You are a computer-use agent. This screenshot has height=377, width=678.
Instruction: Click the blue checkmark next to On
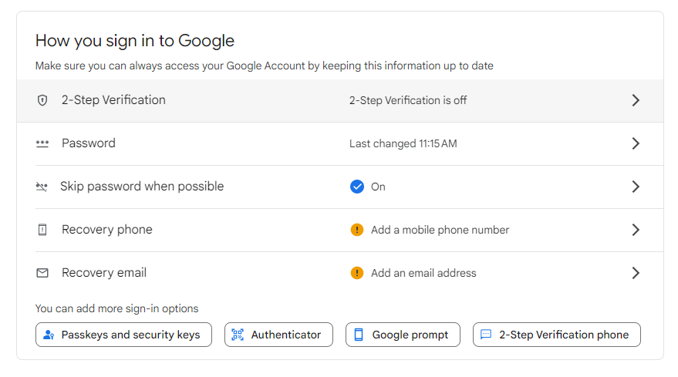[356, 187]
